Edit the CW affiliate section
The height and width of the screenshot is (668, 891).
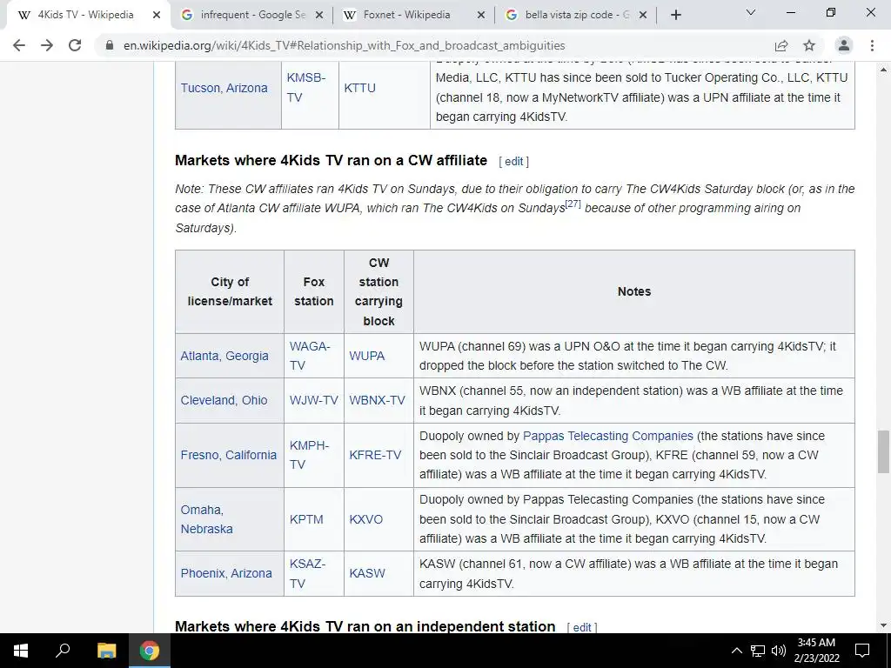(513, 161)
